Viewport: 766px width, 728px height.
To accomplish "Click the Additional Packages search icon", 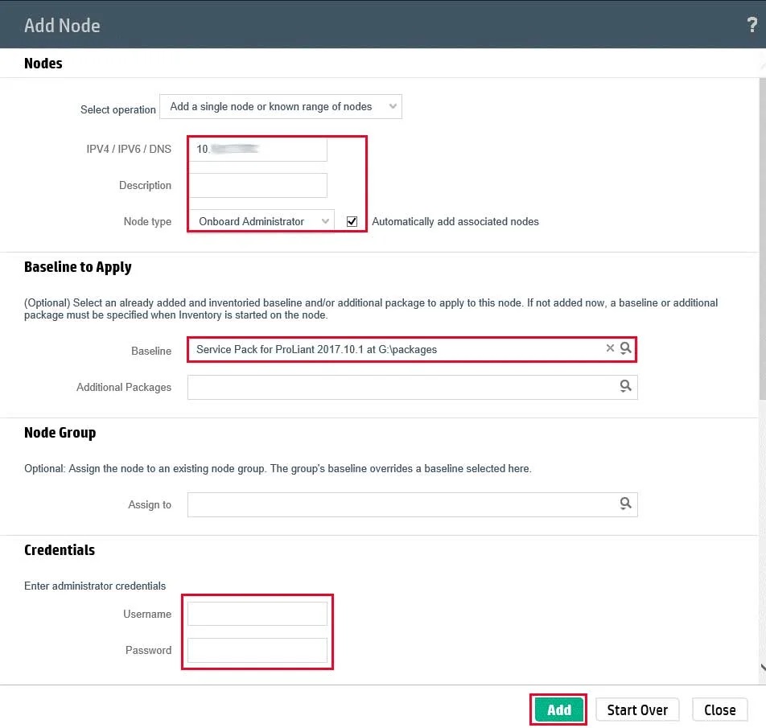I will 626,387.
